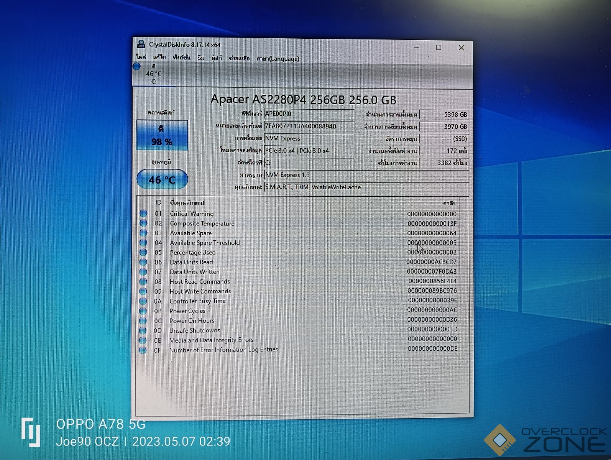
Task: Click status icon of Data Units Written row
Action: 143,271
